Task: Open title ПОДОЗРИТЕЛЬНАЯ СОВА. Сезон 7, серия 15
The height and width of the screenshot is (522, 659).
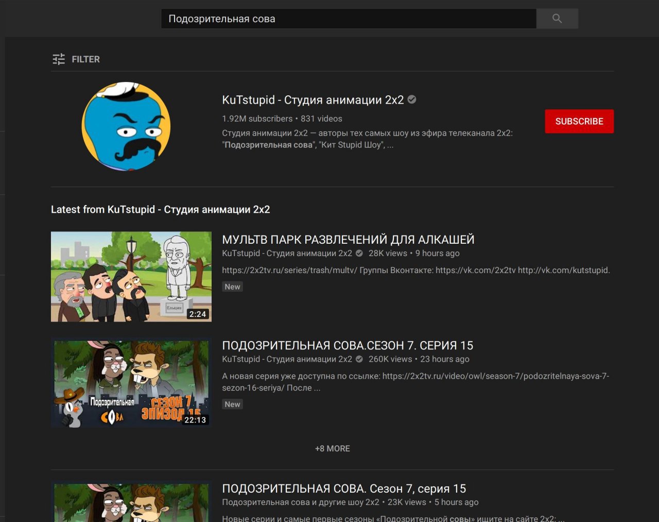Action: [344, 489]
